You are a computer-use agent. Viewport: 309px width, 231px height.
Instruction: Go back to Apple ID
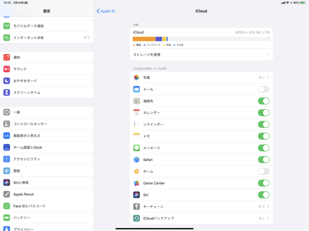tap(106, 11)
